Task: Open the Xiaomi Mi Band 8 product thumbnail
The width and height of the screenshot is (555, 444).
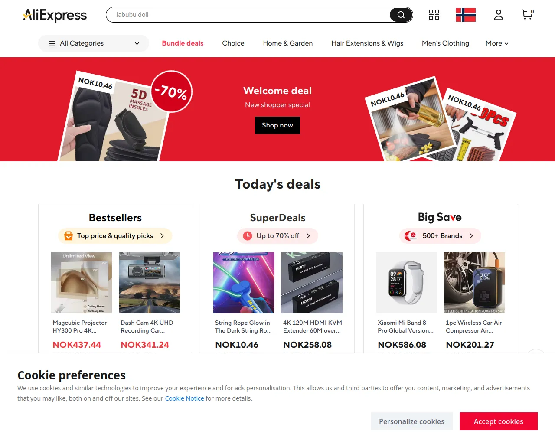Action: [x=406, y=283]
